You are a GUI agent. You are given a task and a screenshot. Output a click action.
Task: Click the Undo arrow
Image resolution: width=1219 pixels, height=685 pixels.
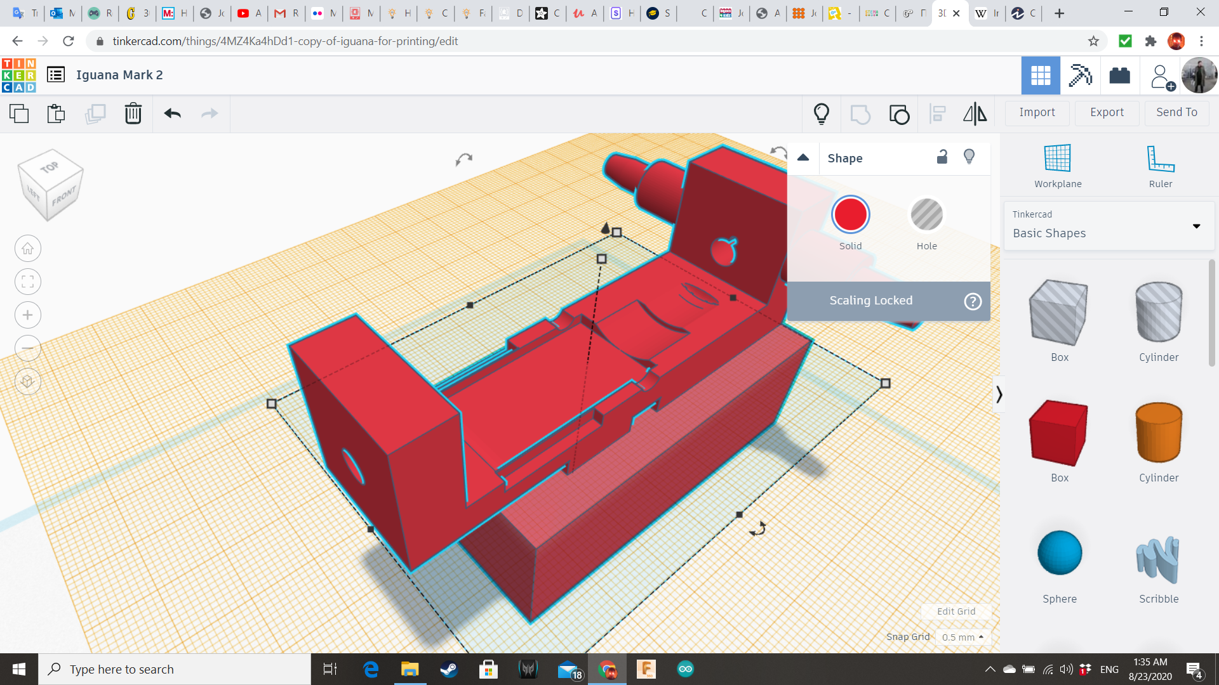(x=172, y=114)
